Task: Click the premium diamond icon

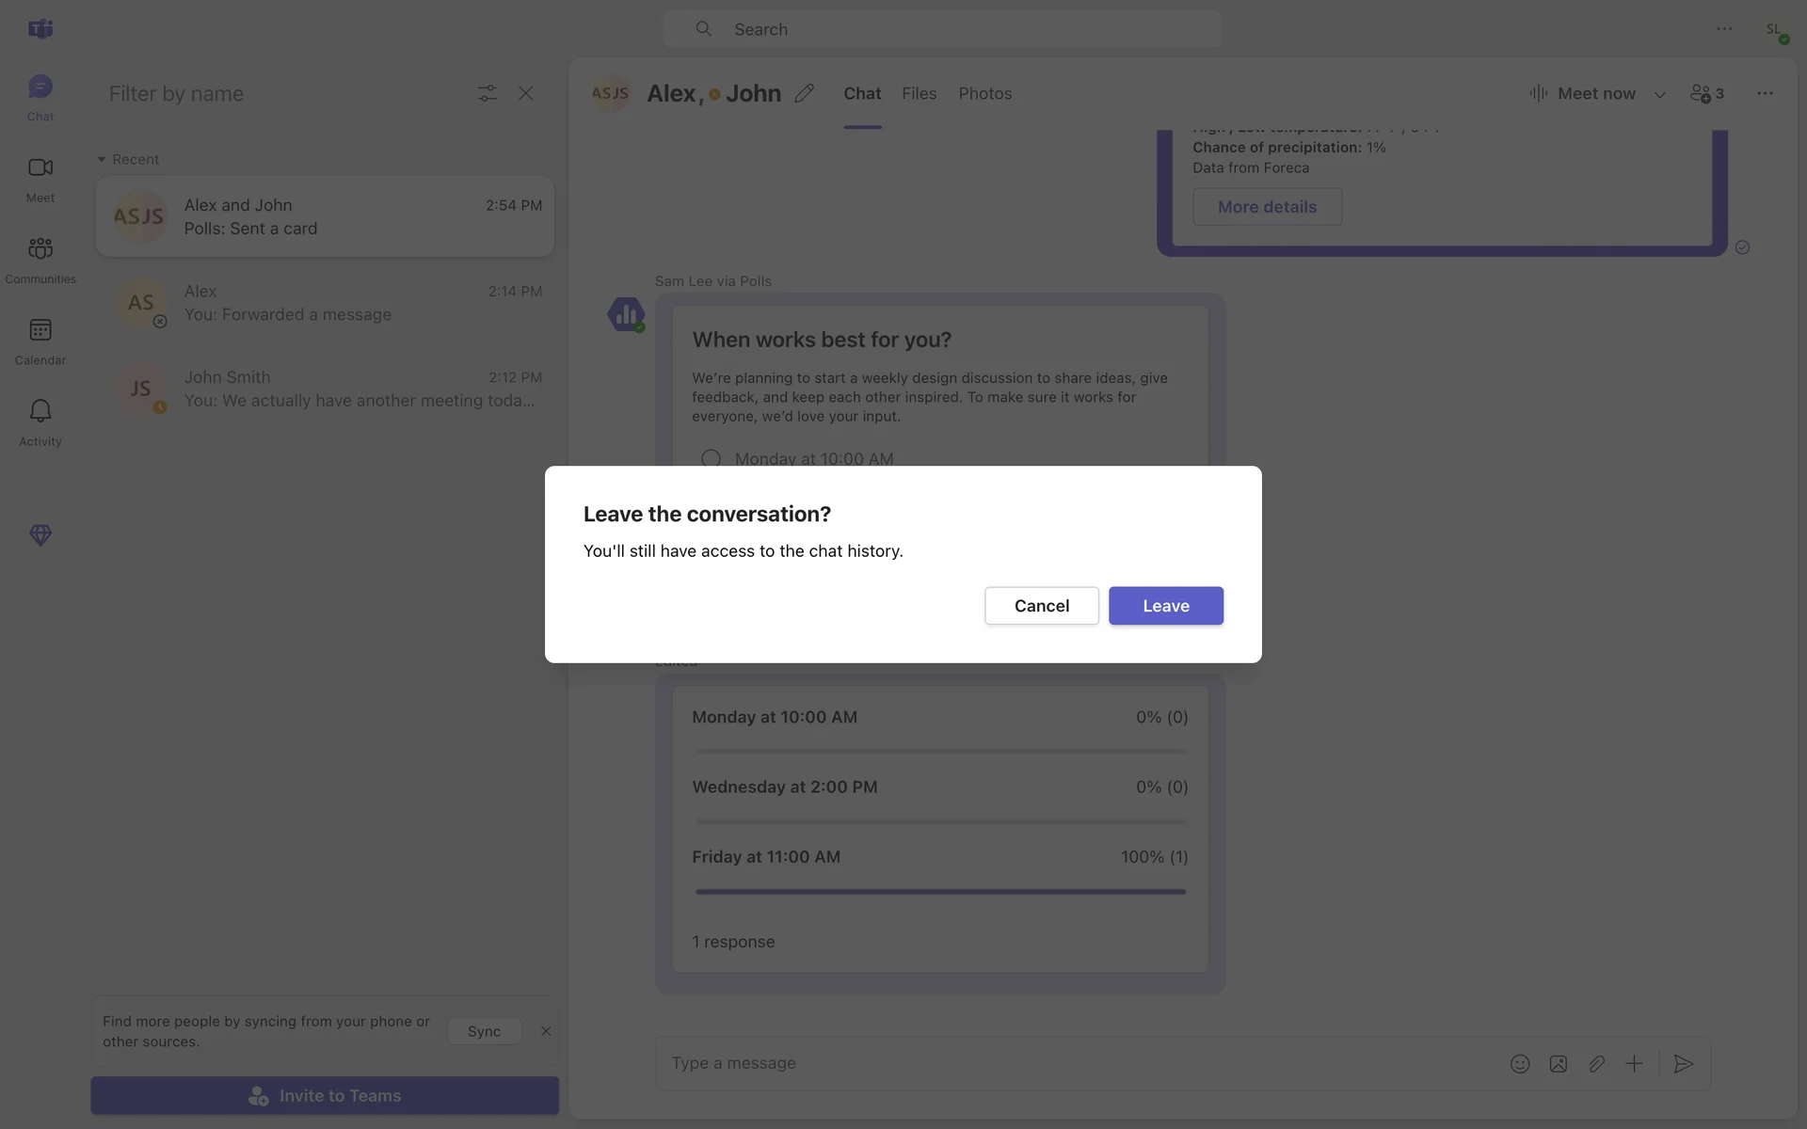Action: pos(40,535)
